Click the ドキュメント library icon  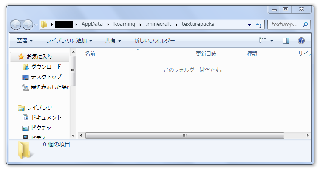click(x=25, y=118)
